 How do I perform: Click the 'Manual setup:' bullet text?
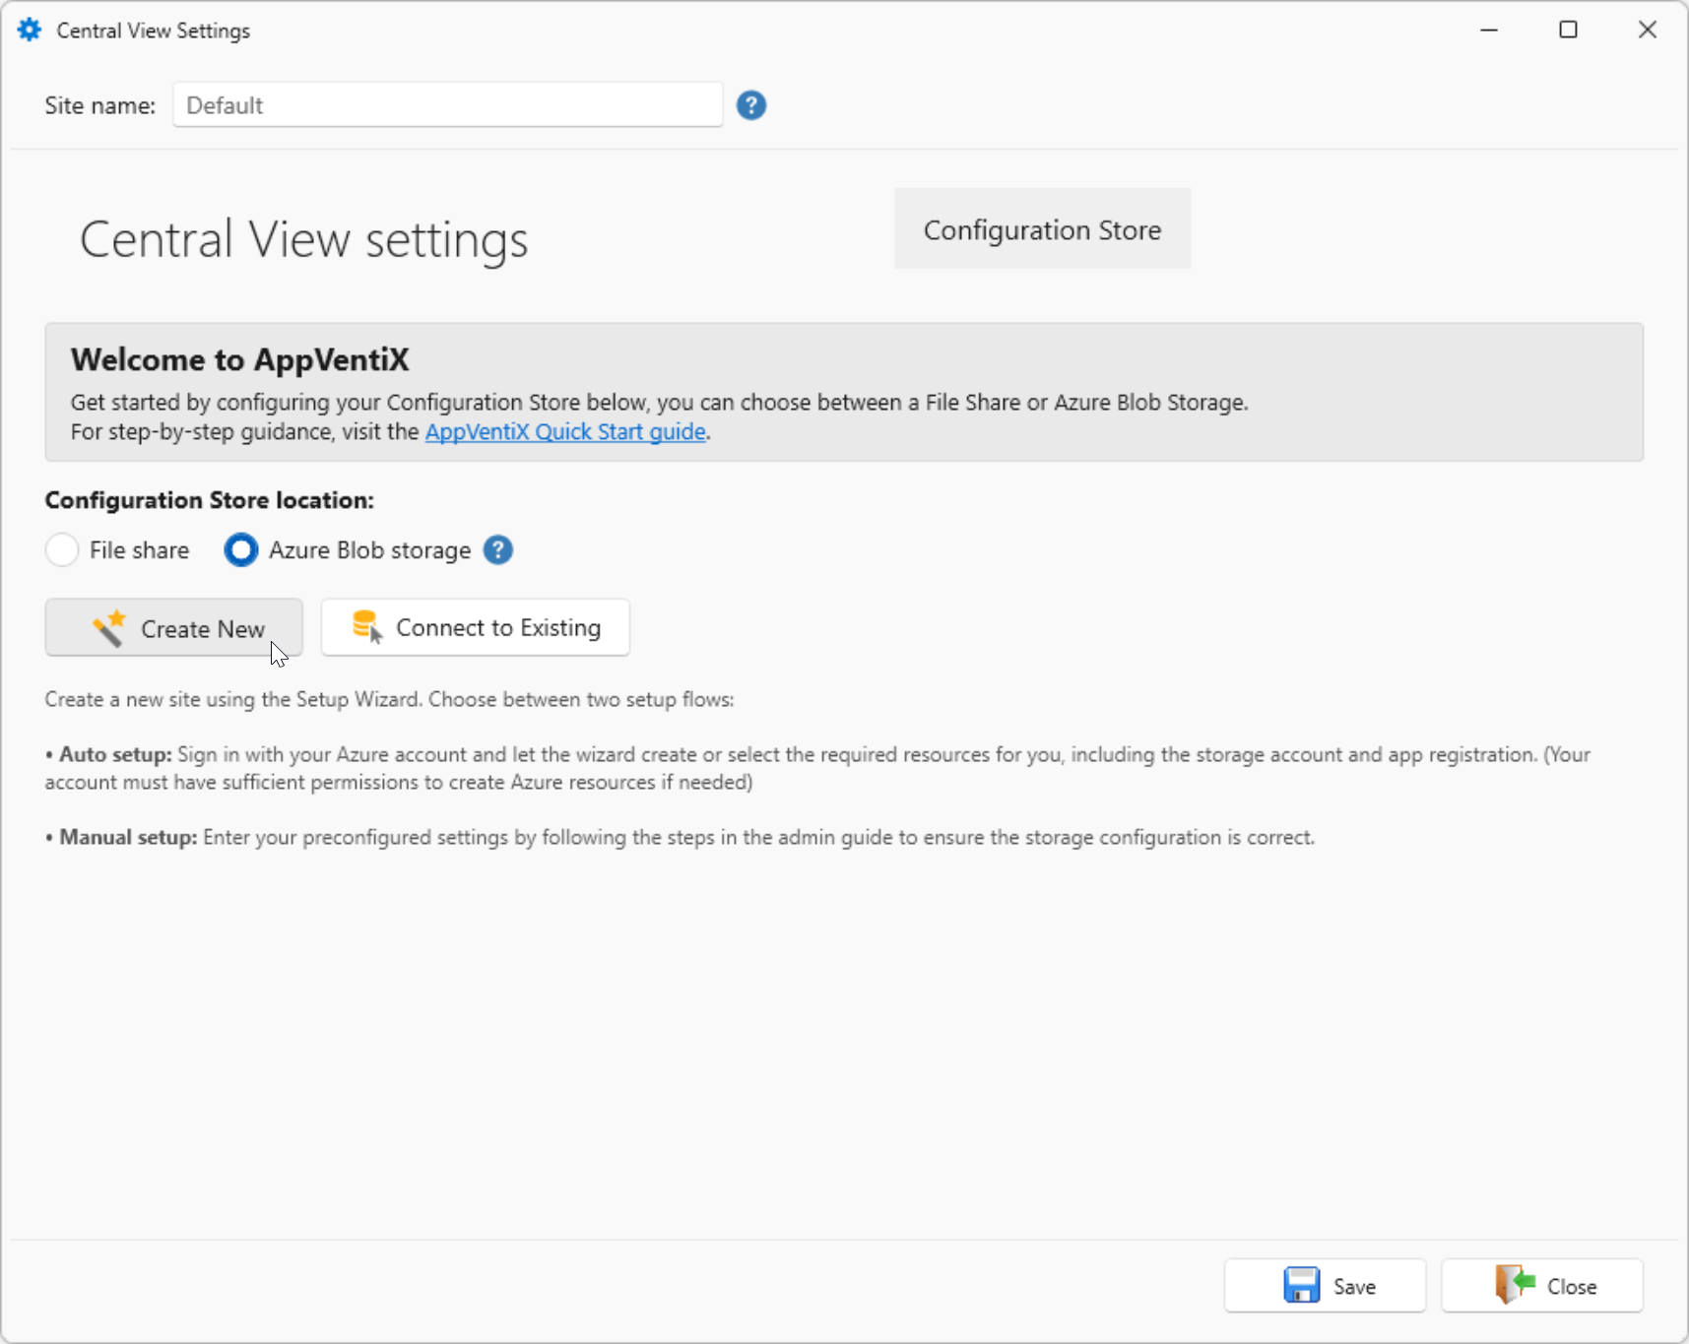point(128,837)
